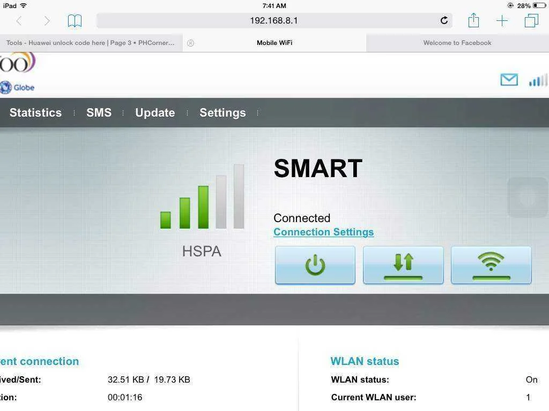
Task: Reload the 192.168.8.1 page
Action: pyautogui.click(x=444, y=20)
